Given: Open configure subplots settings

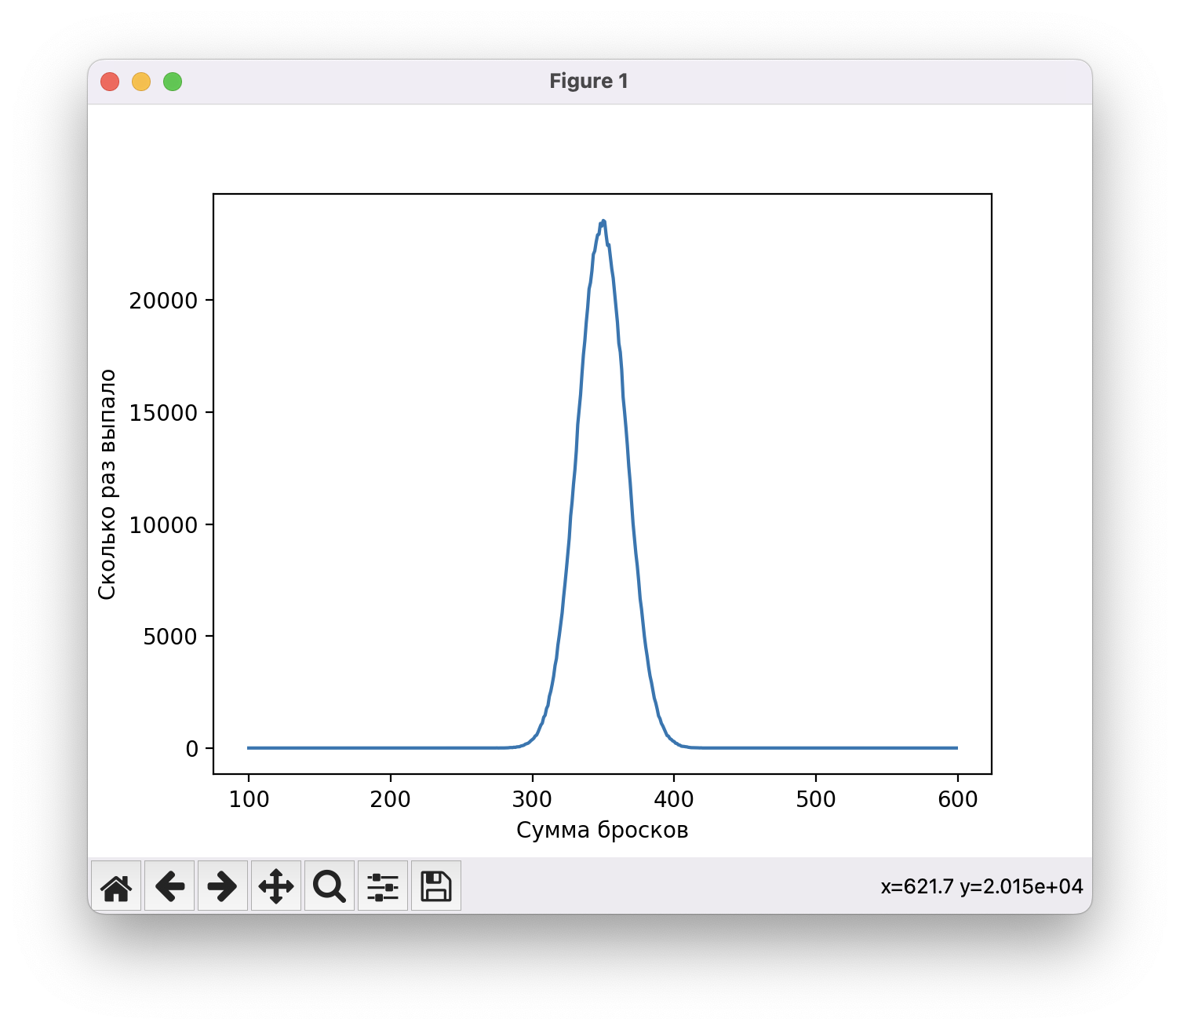Looking at the screenshot, I should [x=383, y=886].
